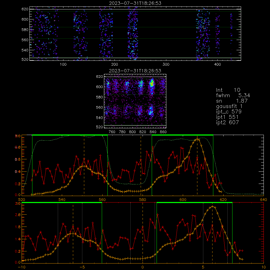Image resolution: width=270 pixels, height=270 pixels.
Task: Click y-axis label 580 on middle plot
Action: click(99, 97)
